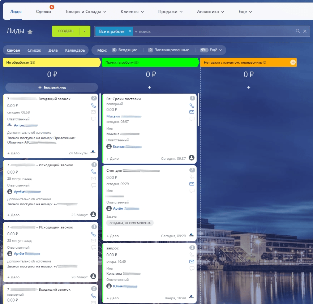Click email icon on Счет для card

tap(192, 184)
